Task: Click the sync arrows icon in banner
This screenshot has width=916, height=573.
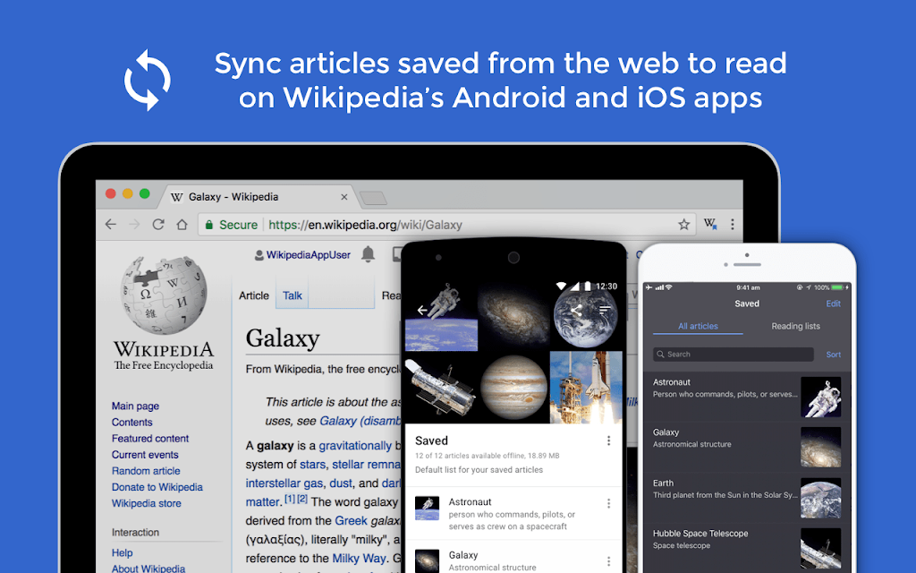Action: (148, 80)
